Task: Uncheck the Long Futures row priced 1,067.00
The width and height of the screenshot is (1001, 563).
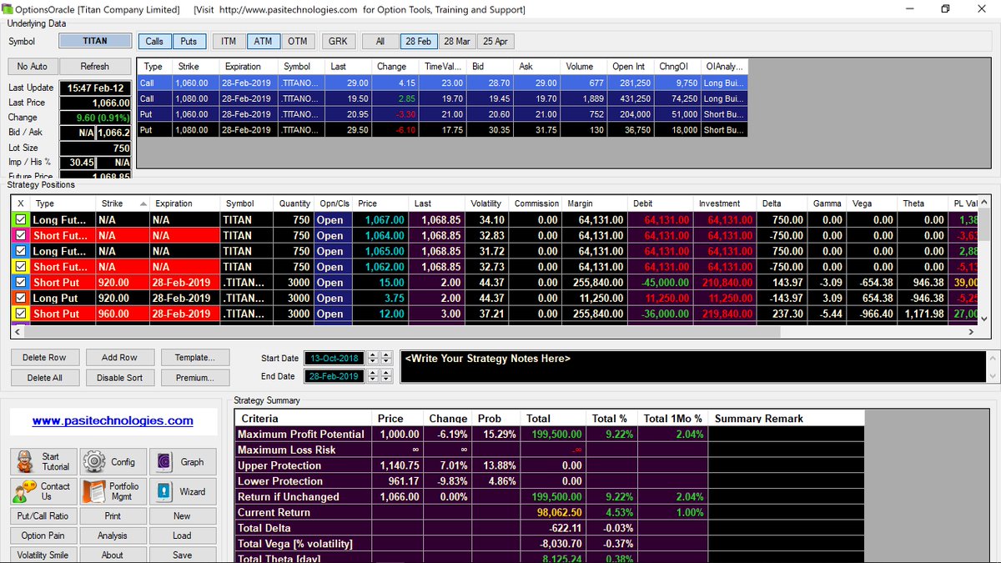Action: point(21,220)
